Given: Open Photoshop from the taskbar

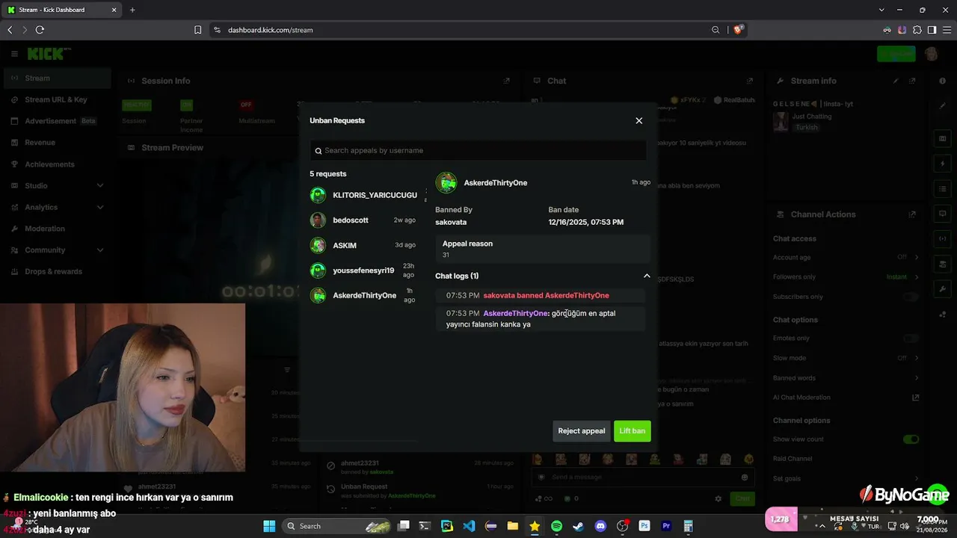Looking at the screenshot, I should click(x=644, y=526).
